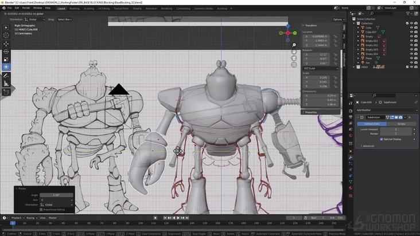Viewport: 420px width, 236px height.
Task: Collapse the Collection tree
Action: coord(354,23)
